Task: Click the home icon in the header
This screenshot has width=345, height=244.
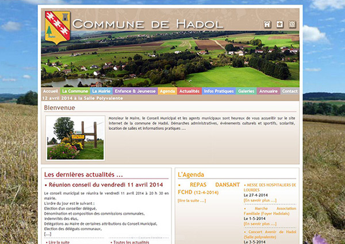Action: [267, 24]
